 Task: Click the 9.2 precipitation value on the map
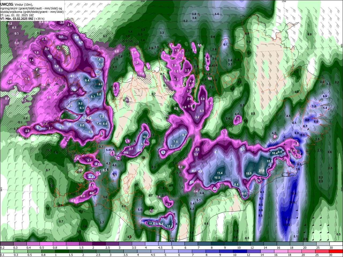click(x=80, y=103)
